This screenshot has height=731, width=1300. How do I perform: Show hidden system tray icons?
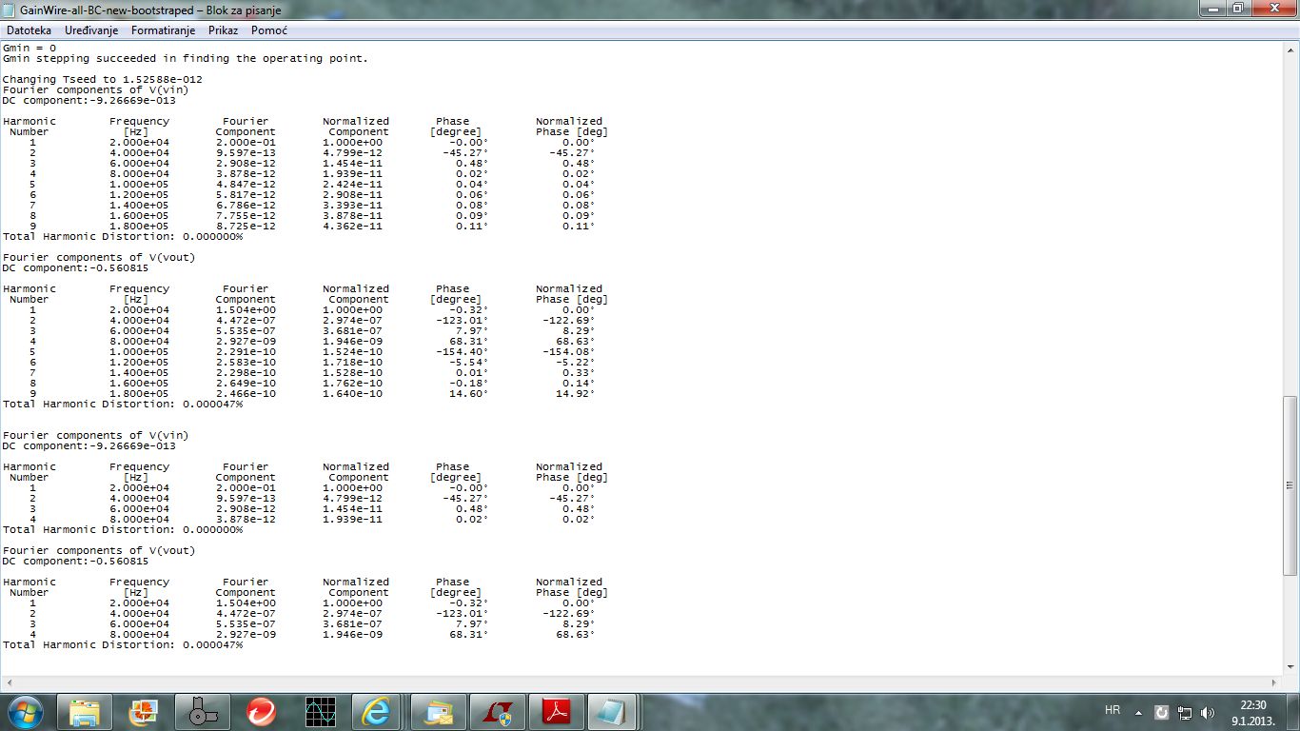coord(1138,712)
